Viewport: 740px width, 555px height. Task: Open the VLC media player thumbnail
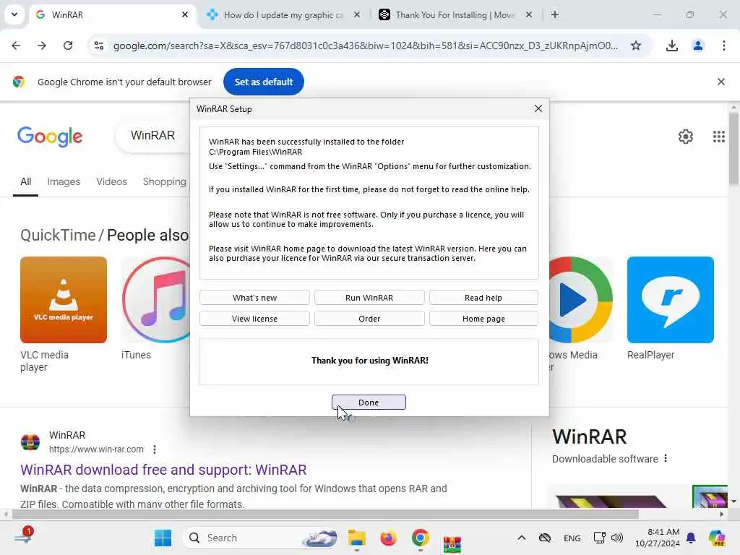tap(64, 300)
